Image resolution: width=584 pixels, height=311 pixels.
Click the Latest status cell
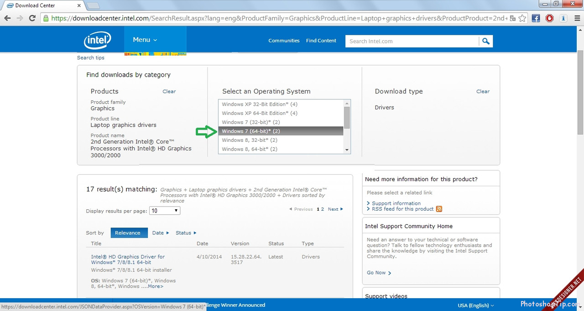tap(276, 257)
